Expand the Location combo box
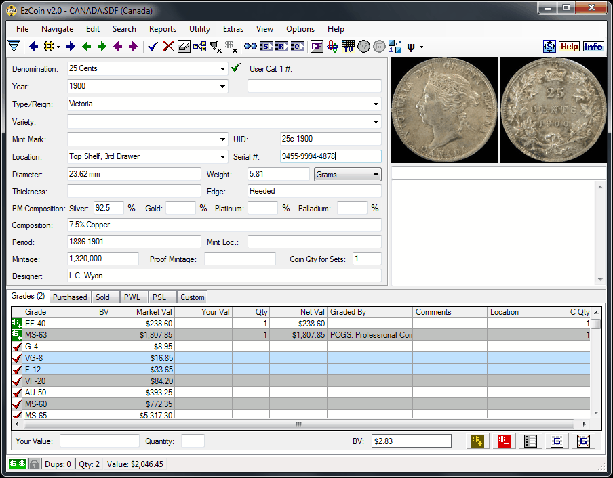Screen dimensions: 613x478 tap(224, 156)
